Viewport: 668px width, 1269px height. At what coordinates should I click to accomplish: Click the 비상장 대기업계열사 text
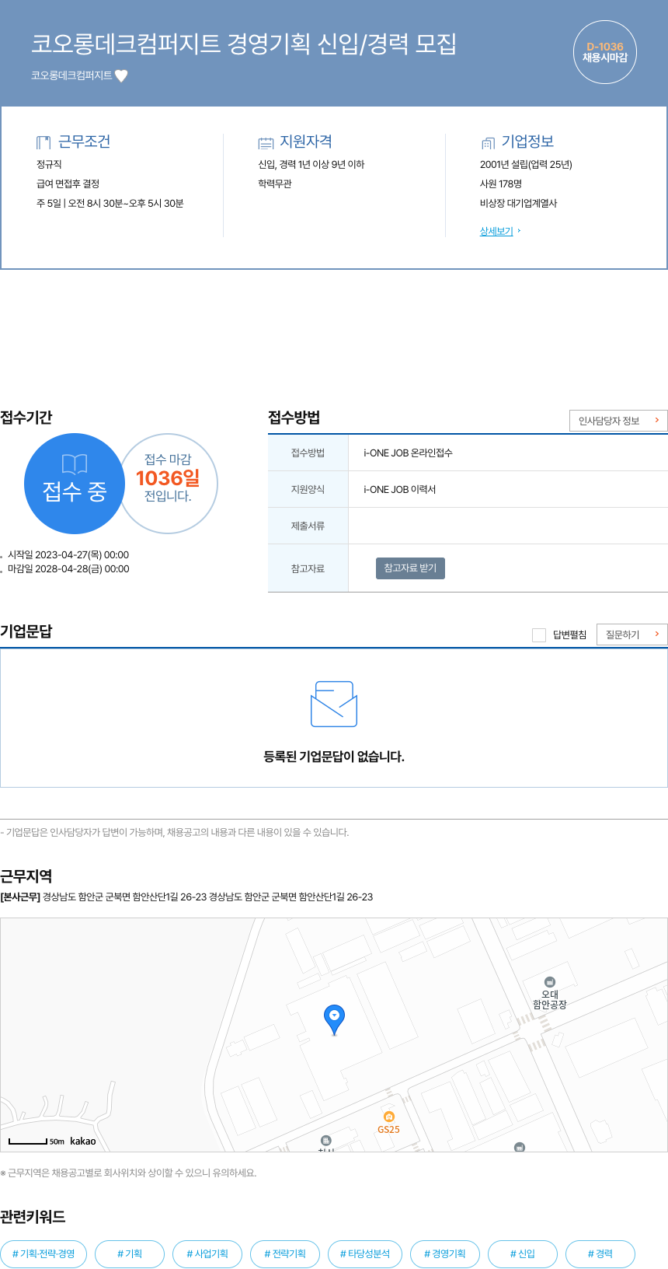pyautogui.click(x=519, y=204)
